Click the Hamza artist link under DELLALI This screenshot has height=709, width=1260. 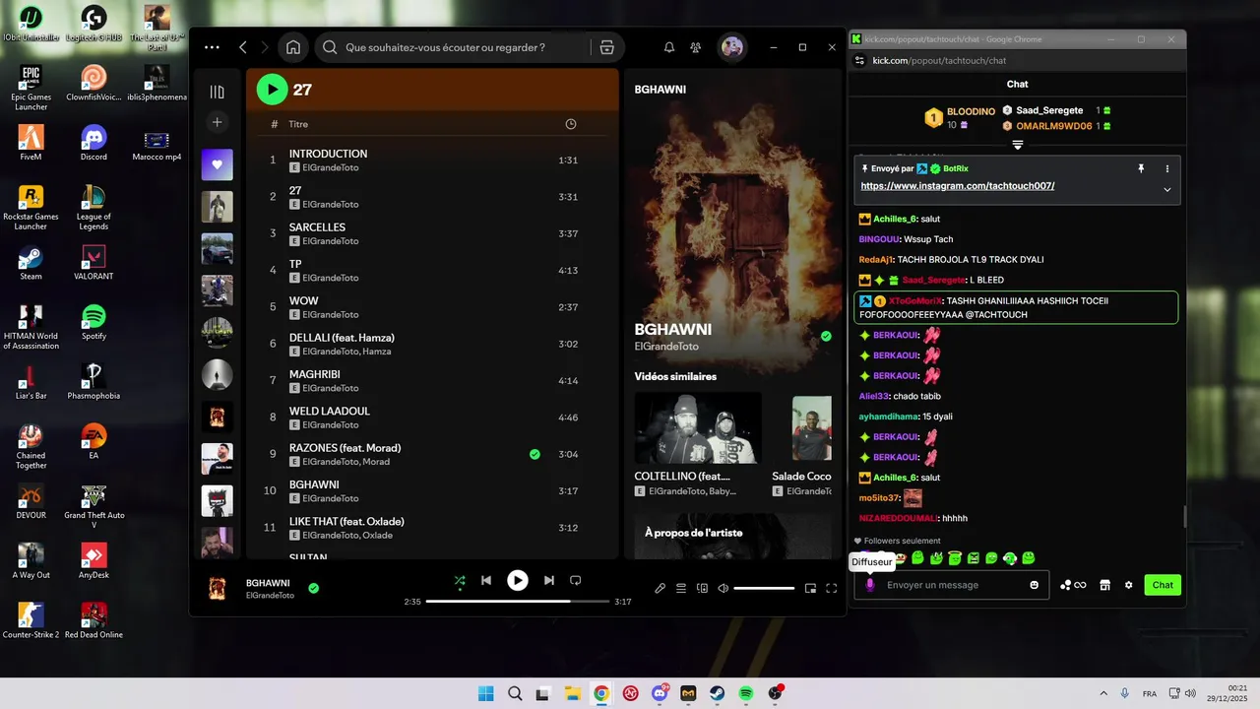[x=377, y=352]
